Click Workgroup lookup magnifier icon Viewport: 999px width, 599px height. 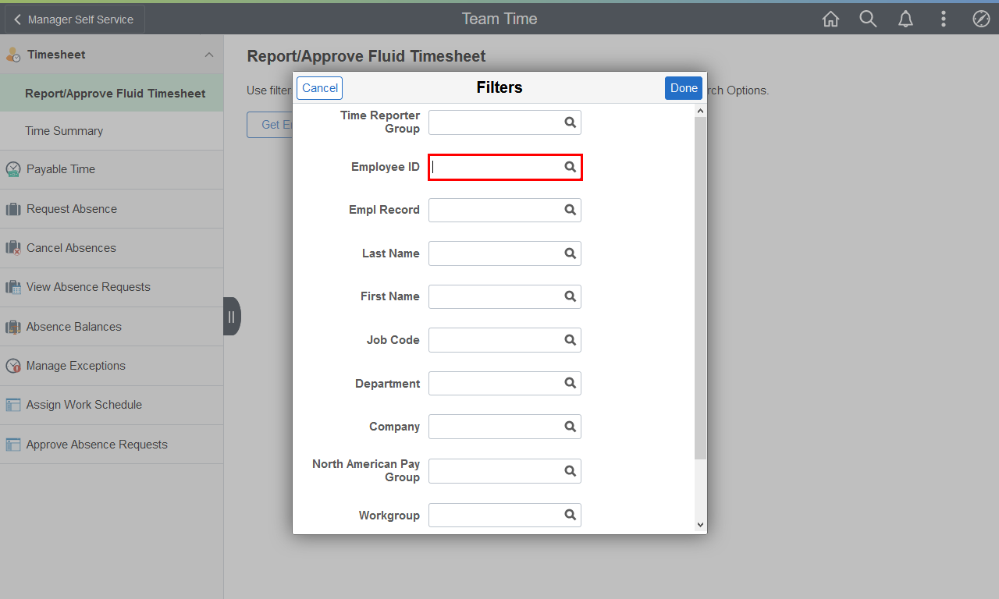click(571, 516)
